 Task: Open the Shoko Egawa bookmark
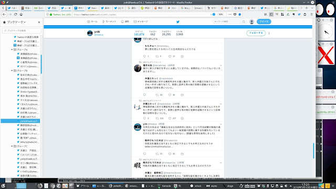click(x=28, y=92)
